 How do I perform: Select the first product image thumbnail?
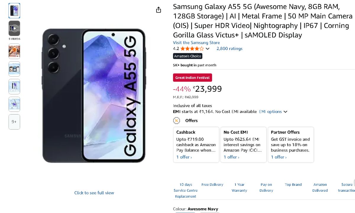point(14,11)
